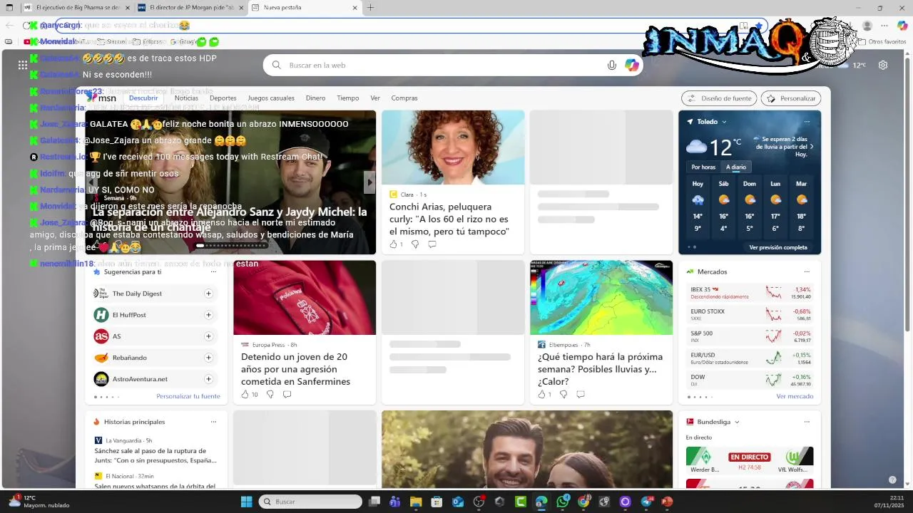Viewport: 913px width, 513px height.
Task: Switch weather view to Por horas
Action: click(703, 167)
